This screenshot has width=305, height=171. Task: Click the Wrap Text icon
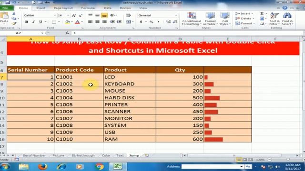[x=128, y=15]
